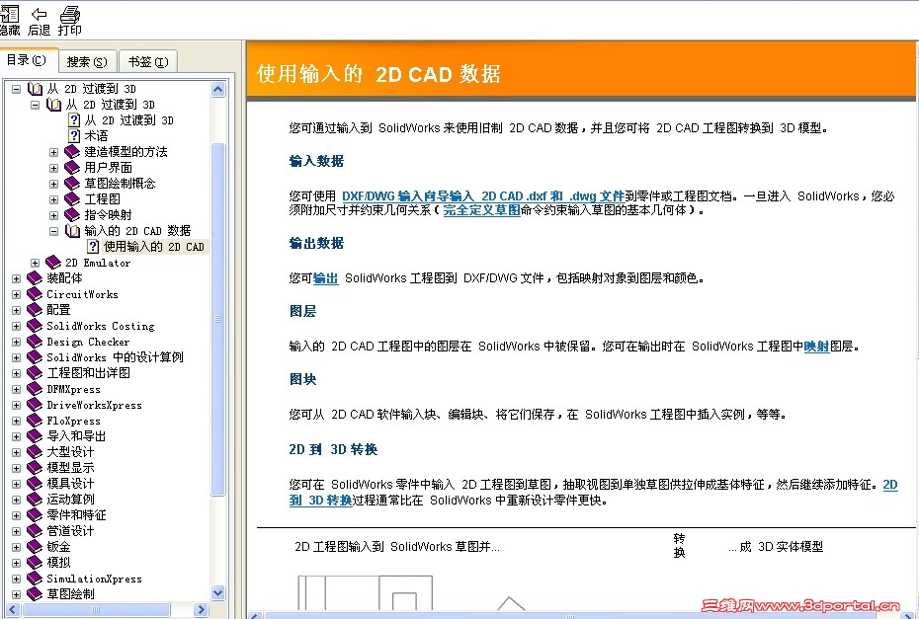The image size is (919, 619).
Task: Click the page icon for 从 2D 过渡到 3D topic
Action: click(74, 120)
